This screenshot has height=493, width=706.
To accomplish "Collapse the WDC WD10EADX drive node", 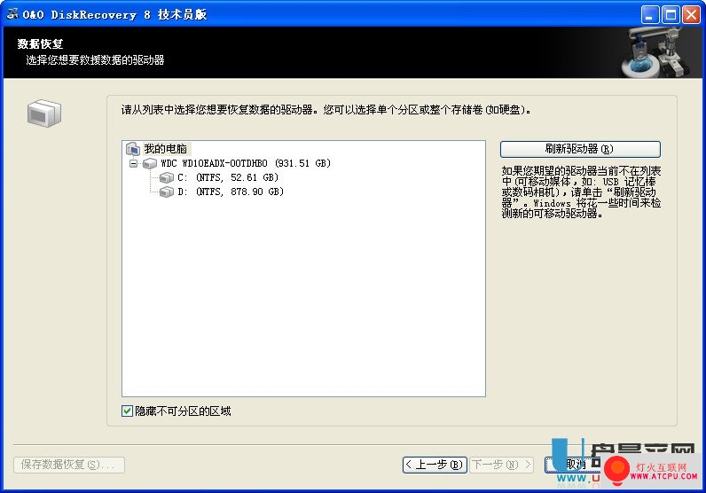I will (x=133, y=163).
